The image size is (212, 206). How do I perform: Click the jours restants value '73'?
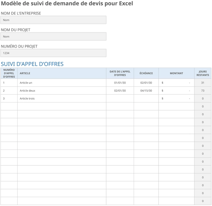203,90
